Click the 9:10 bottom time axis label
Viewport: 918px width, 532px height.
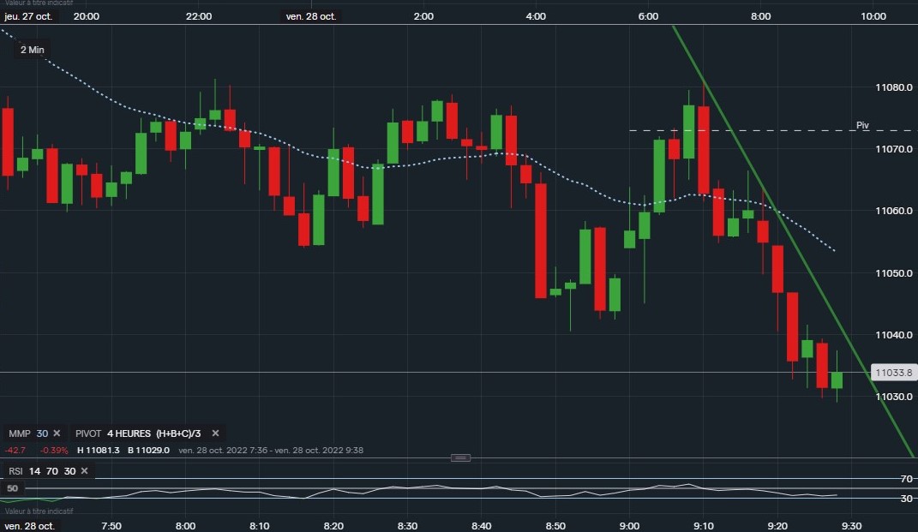click(704, 525)
